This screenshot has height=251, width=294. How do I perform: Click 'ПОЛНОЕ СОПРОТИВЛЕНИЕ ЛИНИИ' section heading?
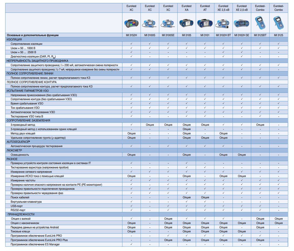pos(30,74)
